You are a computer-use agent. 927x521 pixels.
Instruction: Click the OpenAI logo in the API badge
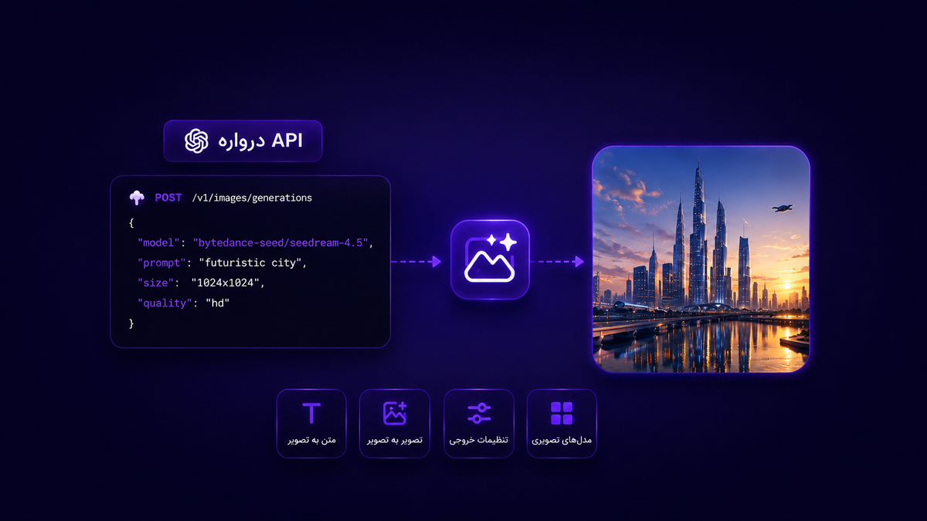tap(196, 141)
